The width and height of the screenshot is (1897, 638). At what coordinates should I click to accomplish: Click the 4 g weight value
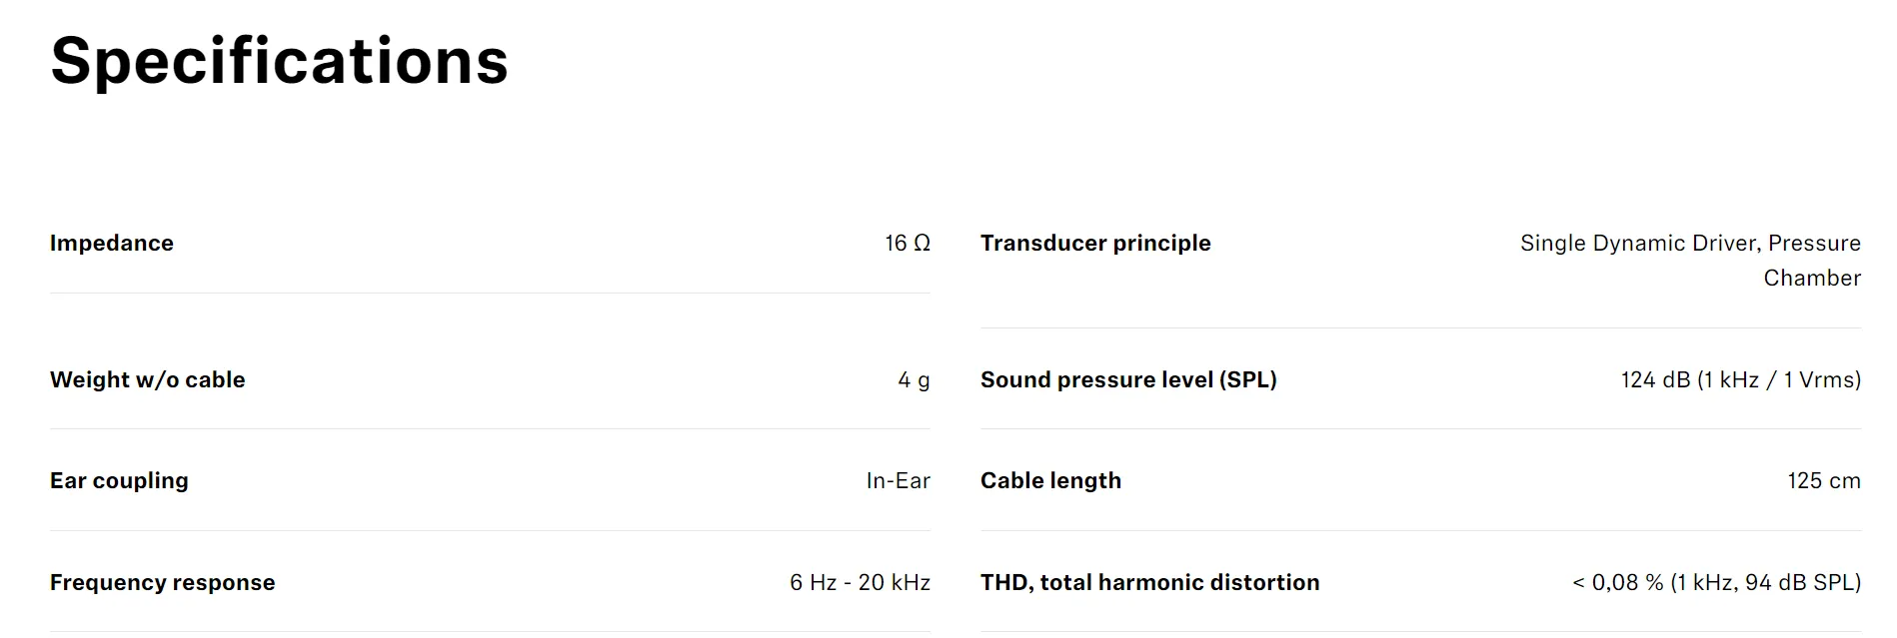coord(914,379)
